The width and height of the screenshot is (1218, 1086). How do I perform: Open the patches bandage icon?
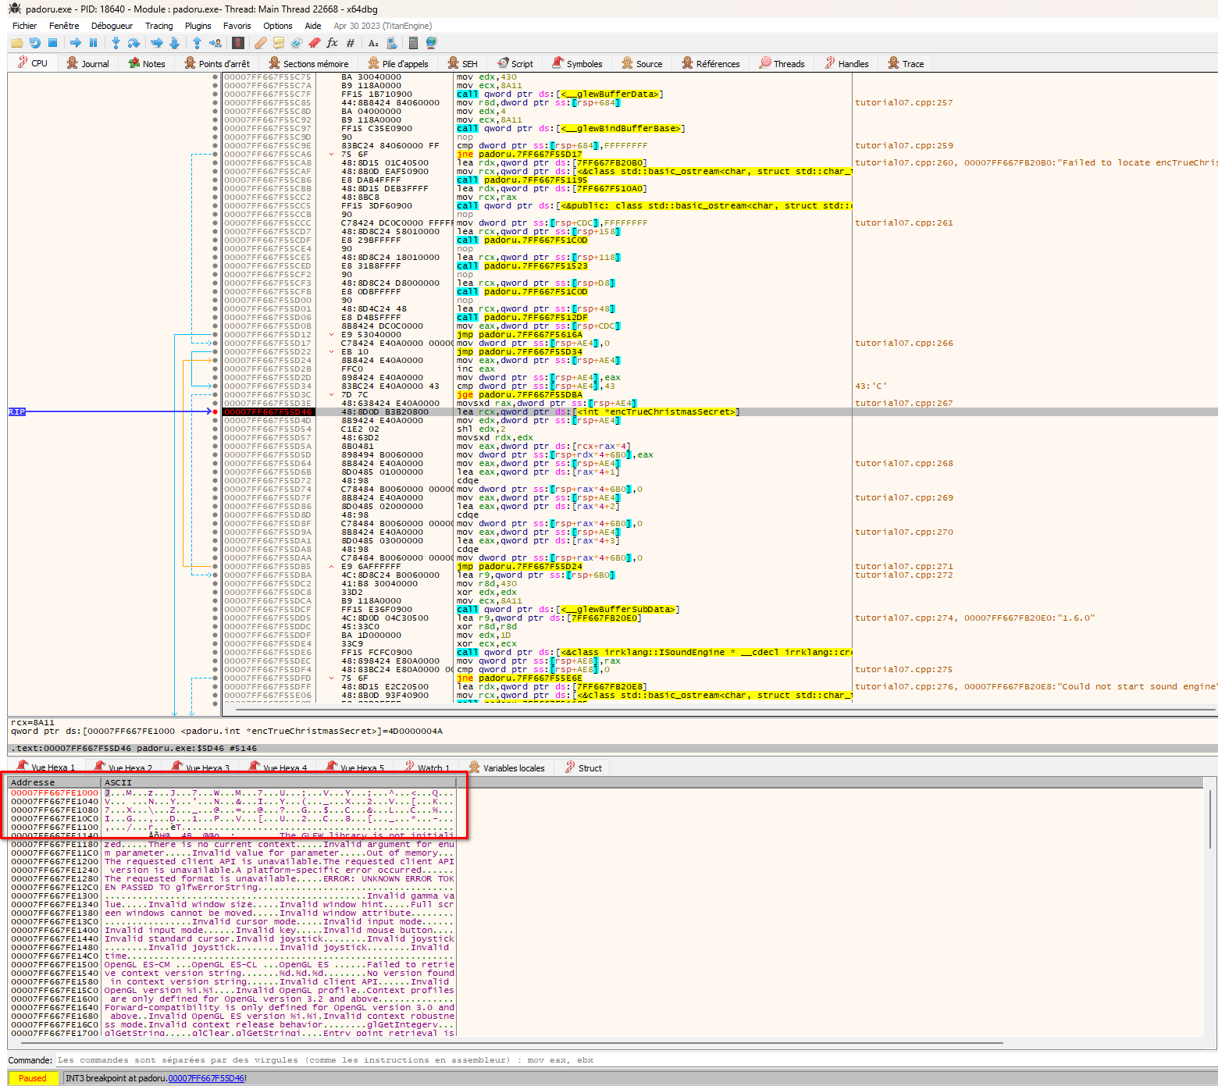[x=261, y=43]
